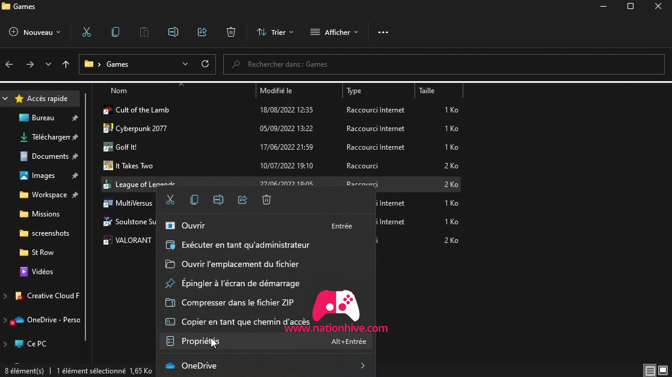Select the MultiVersus file row
Screen dimensions: 672x377
281,203
